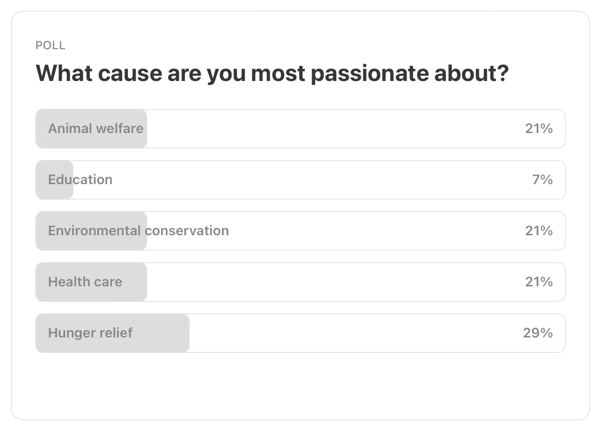Click the Education label text

point(80,179)
